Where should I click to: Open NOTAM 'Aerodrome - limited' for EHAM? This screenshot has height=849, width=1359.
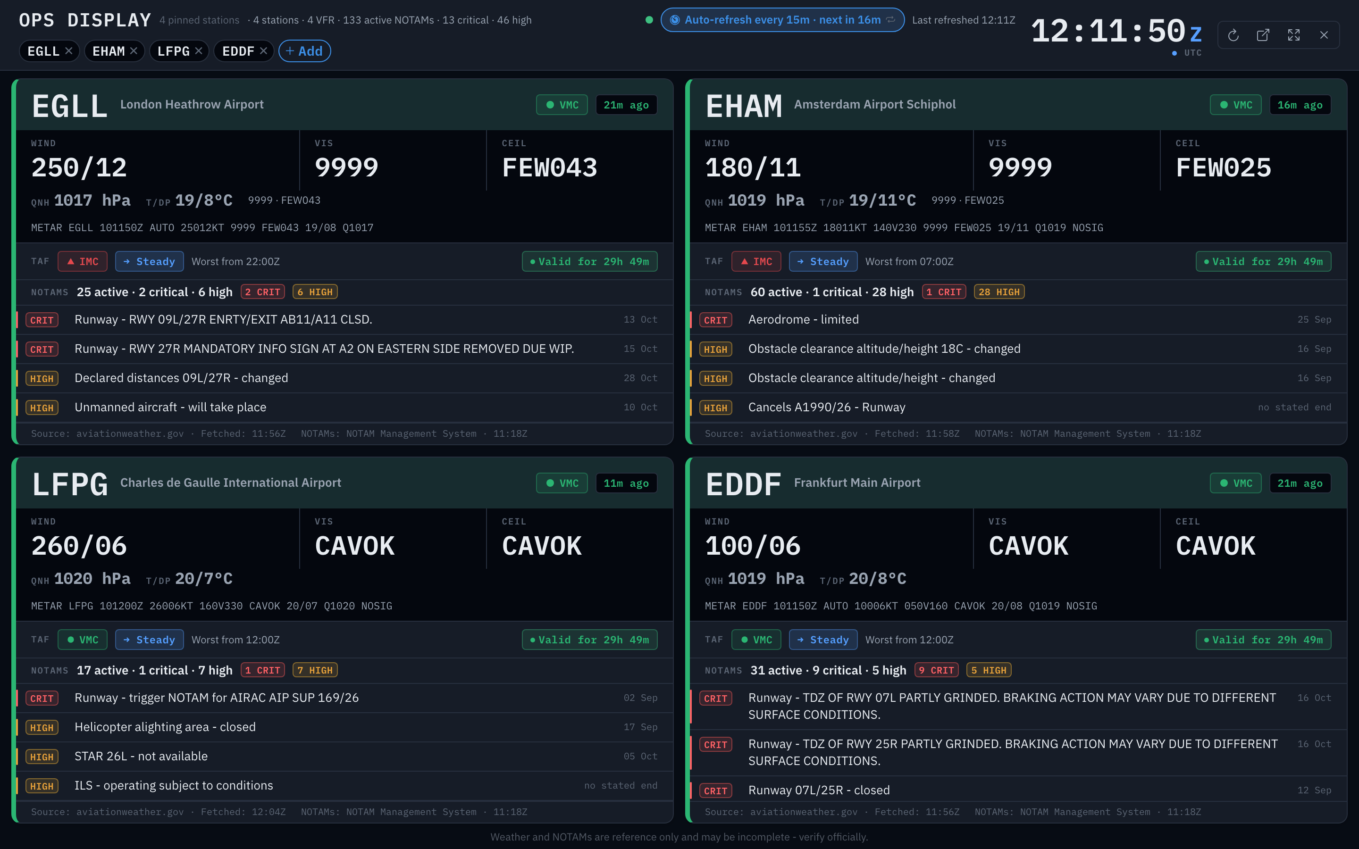1018,320
